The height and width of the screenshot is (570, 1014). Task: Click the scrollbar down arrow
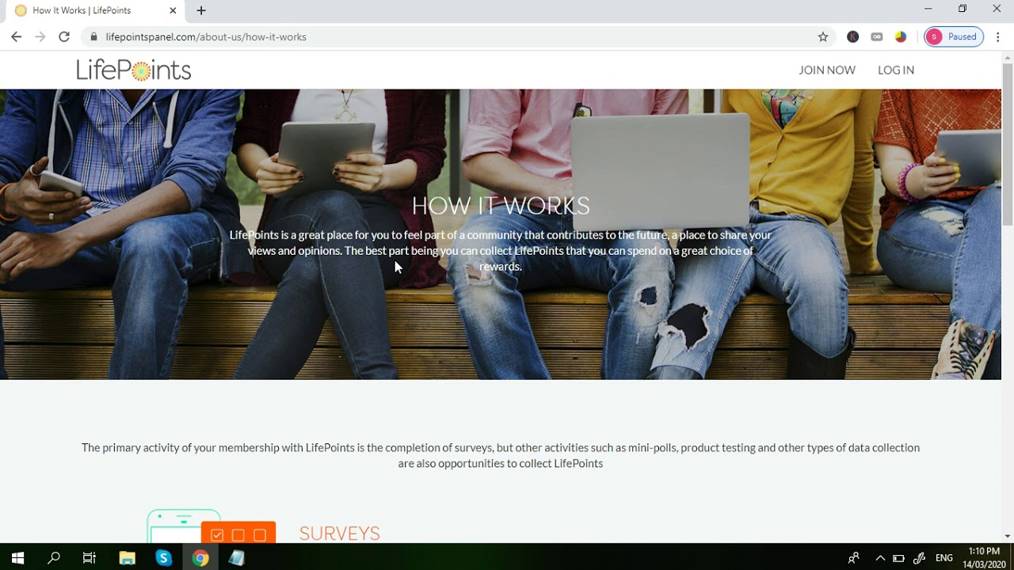1008,536
